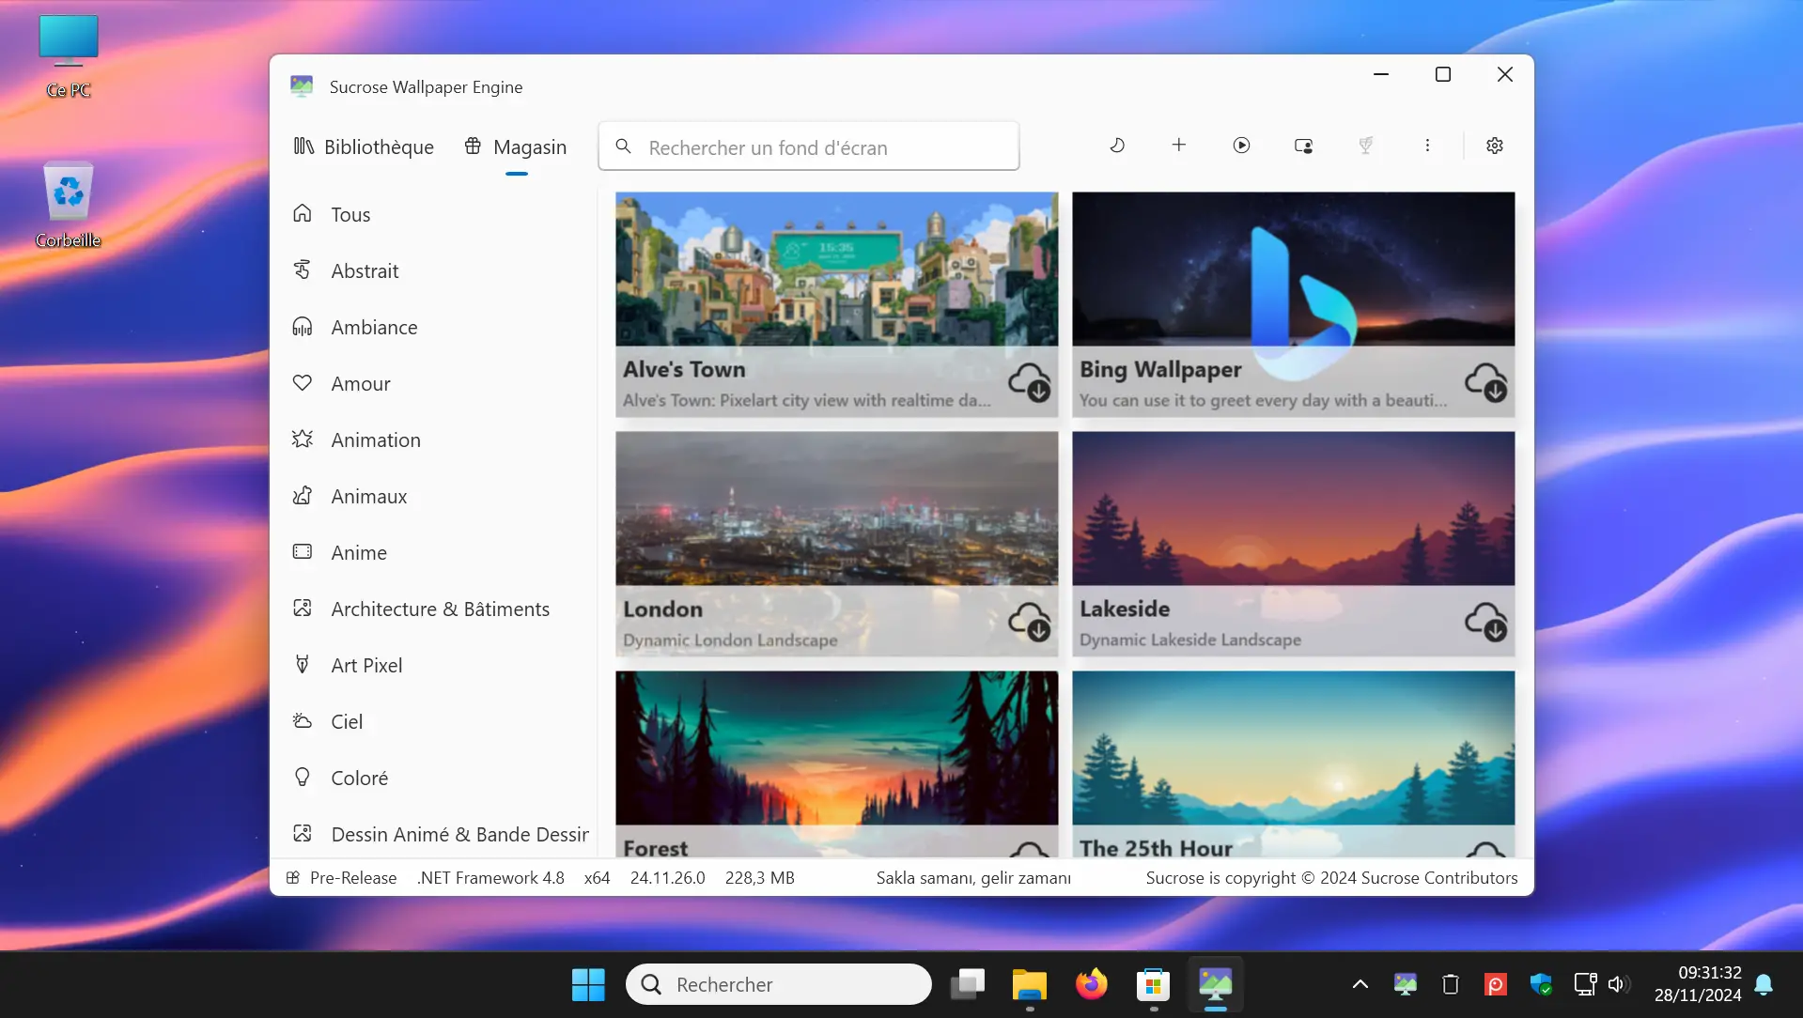Viewport: 1803px width, 1018px height.
Task: Click version 24.11.26.0 in status bar
Action: click(667, 877)
